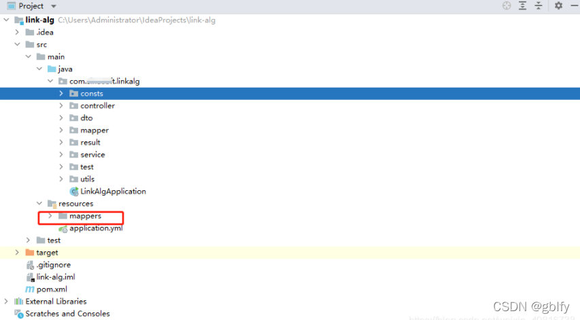Collapse the com linkalg package
580x320 pixels.
pyautogui.click(x=51, y=81)
